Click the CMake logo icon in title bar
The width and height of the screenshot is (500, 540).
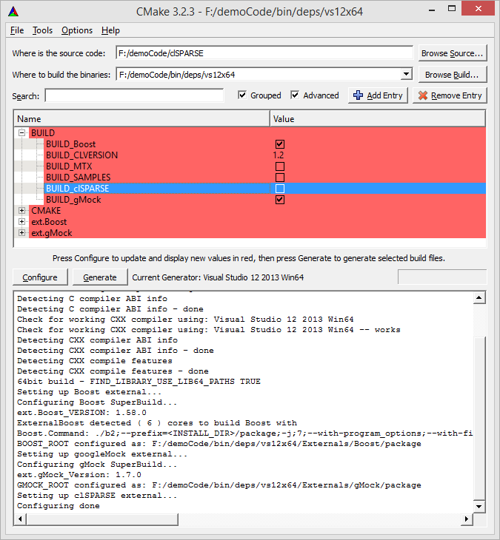pyautogui.click(x=13, y=12)
